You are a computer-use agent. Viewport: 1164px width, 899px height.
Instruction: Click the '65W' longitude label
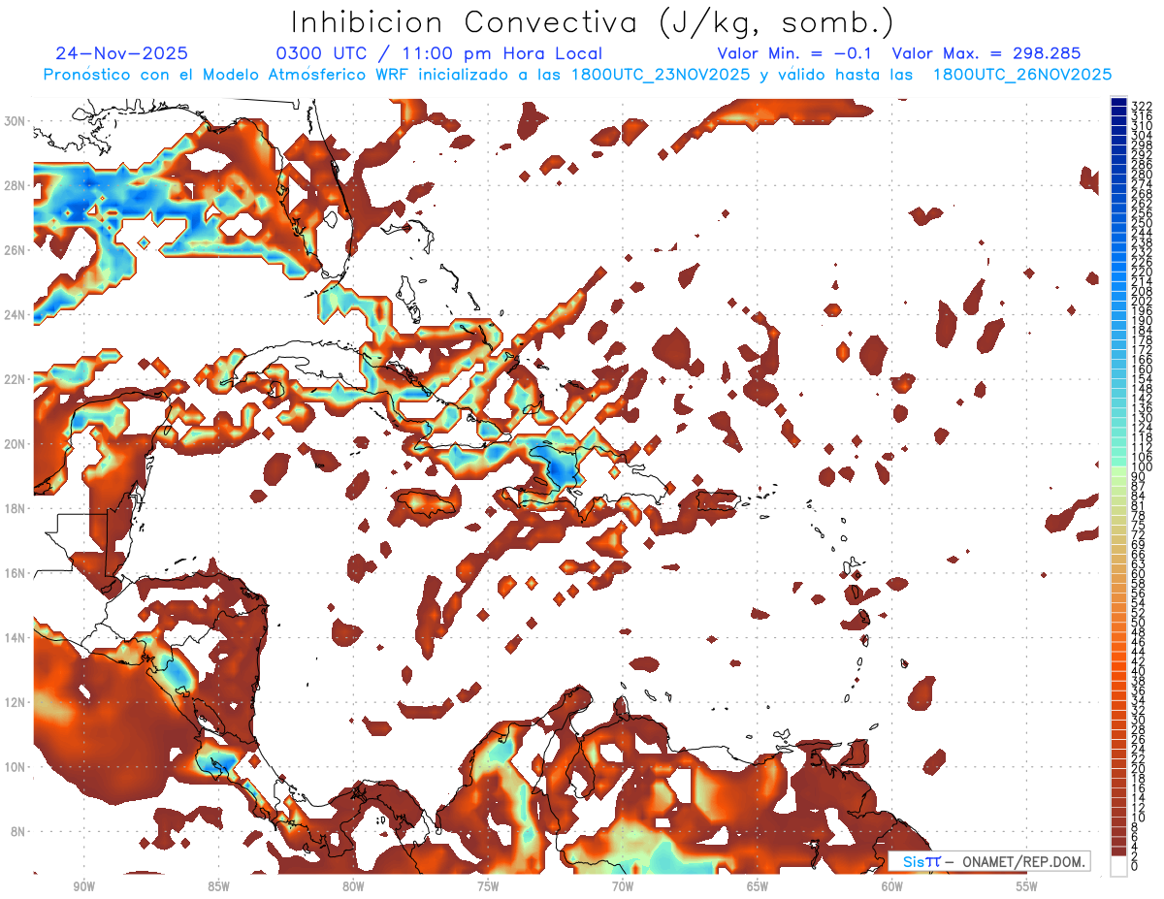(x=758, y=886)
